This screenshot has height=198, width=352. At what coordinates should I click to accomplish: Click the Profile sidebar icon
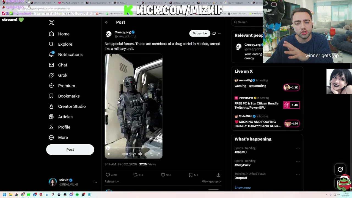coord(51,127)
